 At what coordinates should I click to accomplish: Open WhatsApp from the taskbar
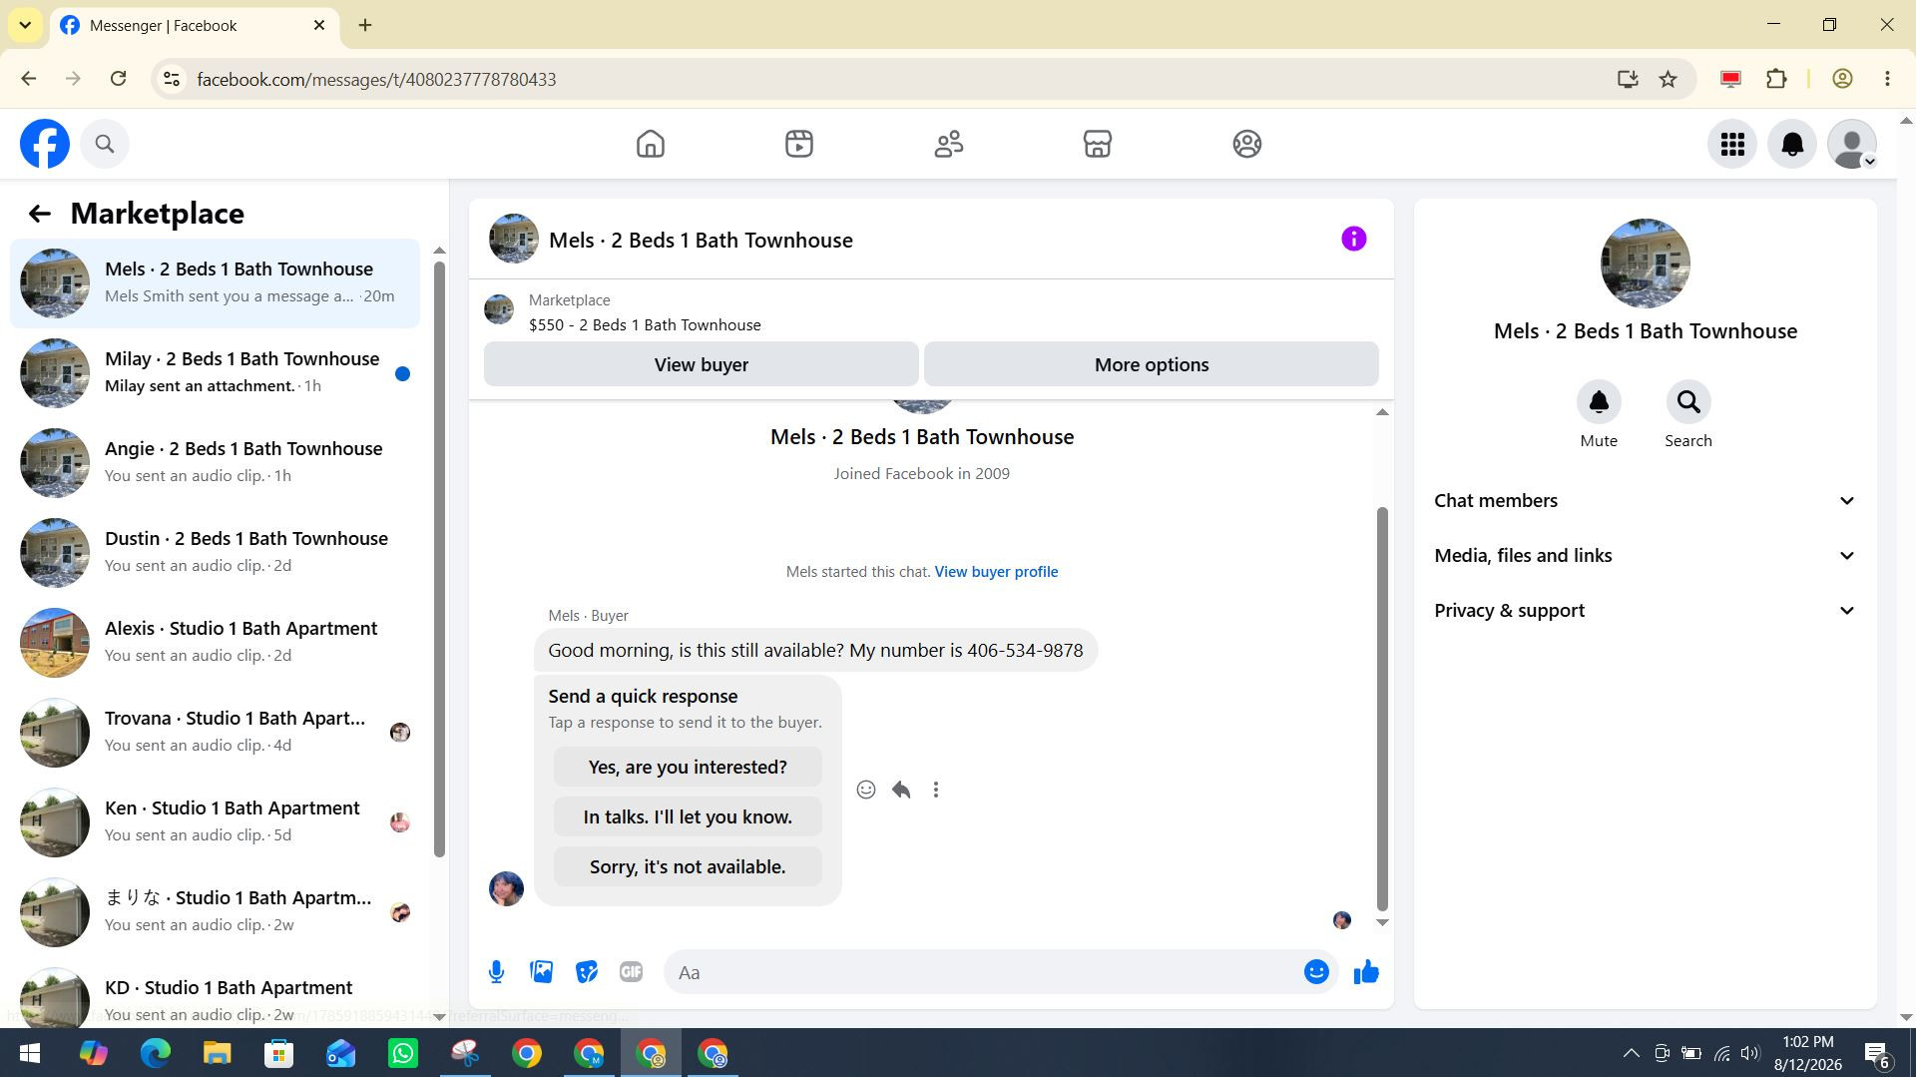[x=403, y=1053]
